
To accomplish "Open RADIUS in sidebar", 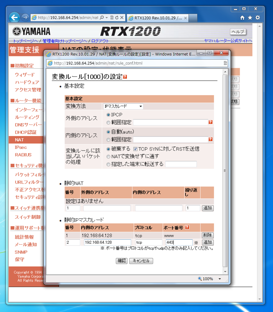I will click(23, 155).
